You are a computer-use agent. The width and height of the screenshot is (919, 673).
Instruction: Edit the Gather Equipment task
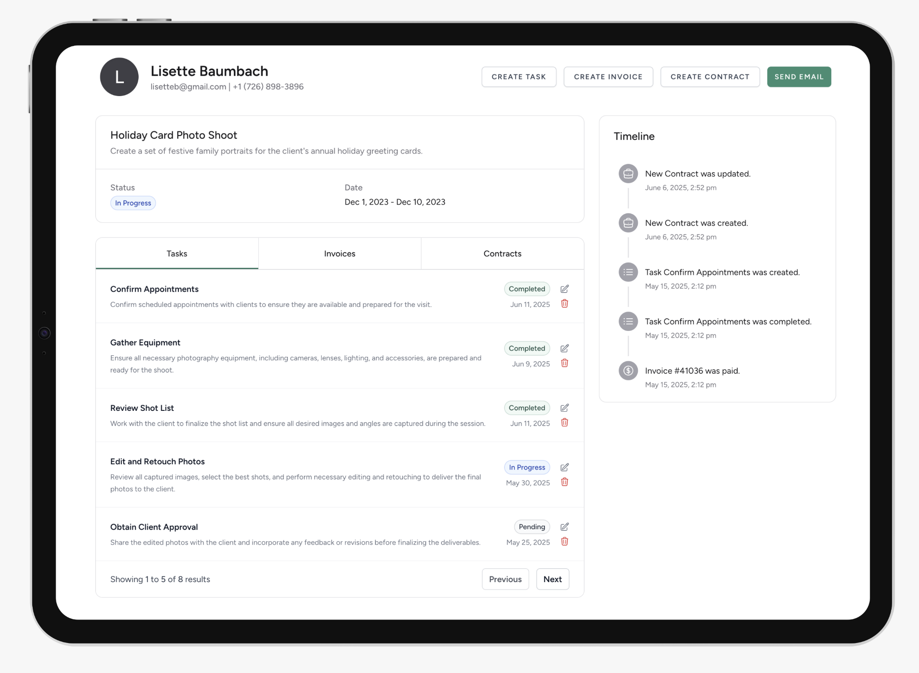coord(564,349)
